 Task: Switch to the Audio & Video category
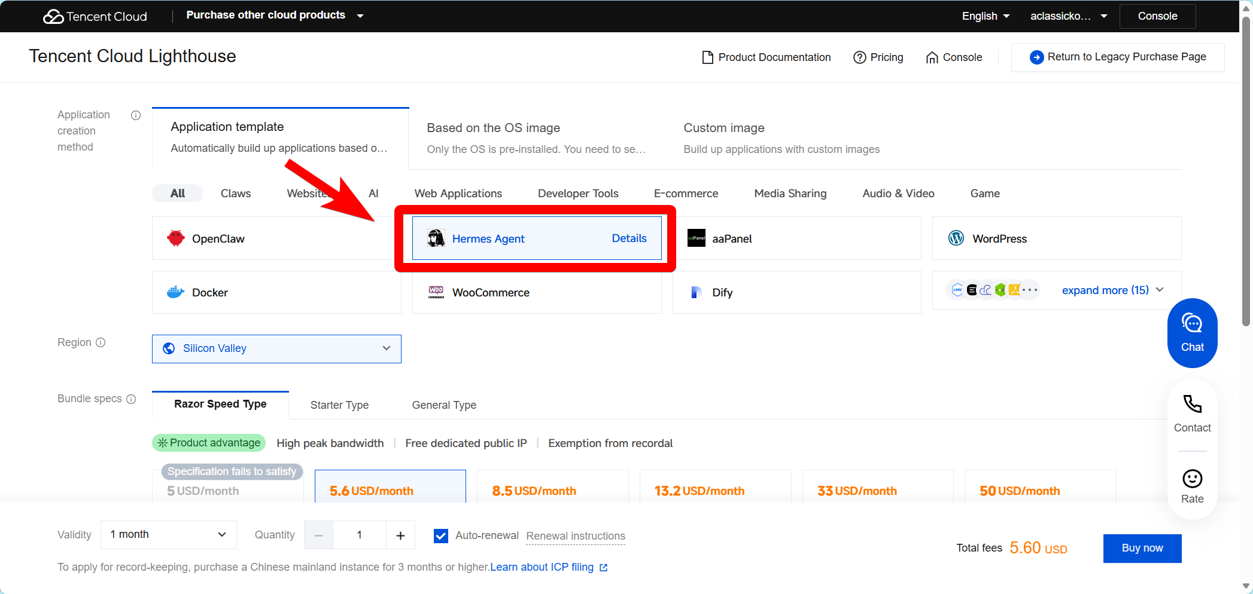(898, 194)
